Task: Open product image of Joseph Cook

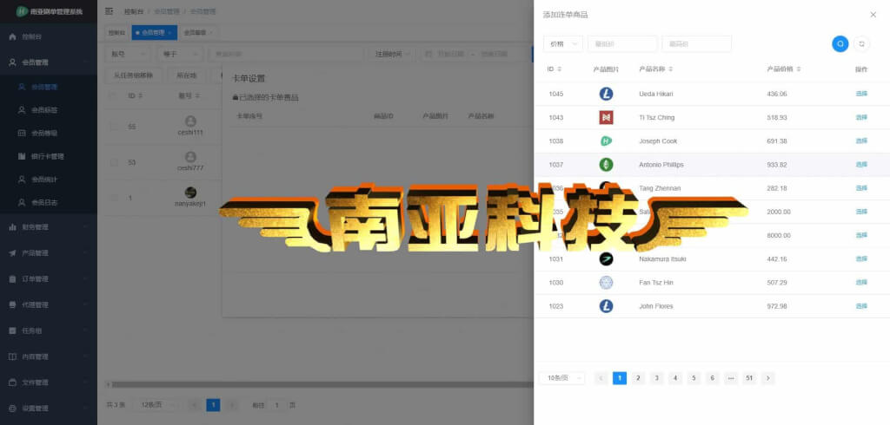Action: coord(606,141)
